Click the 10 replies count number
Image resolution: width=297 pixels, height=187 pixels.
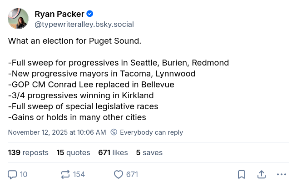point(24,174)
